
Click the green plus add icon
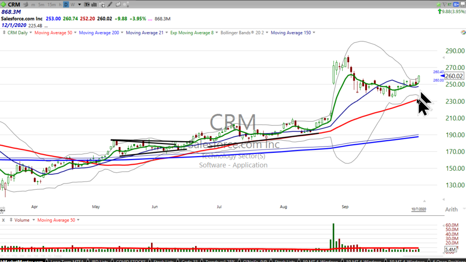click(3, 4)
